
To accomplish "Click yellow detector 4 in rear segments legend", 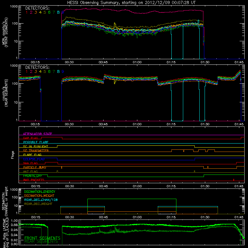I will (x=40, y=72).
